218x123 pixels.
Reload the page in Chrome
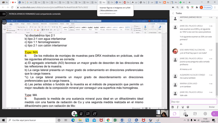pyautogui.click(x=12, y=7)
